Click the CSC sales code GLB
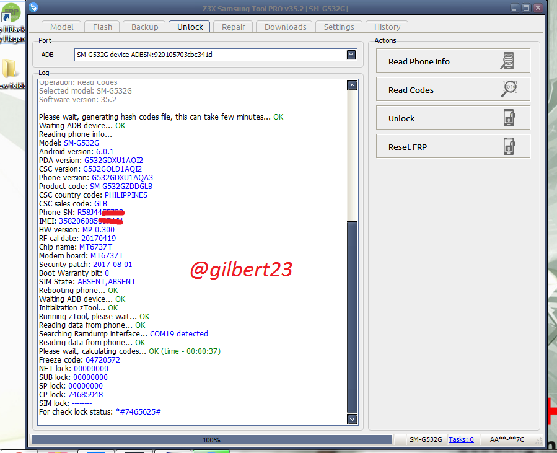This screenshot has width=557, height=453. coord(100,204)
